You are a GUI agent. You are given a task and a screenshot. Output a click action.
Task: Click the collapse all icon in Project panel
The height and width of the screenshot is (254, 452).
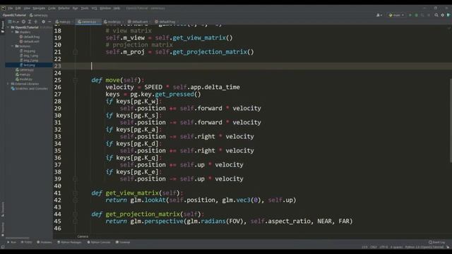point(36,22)
